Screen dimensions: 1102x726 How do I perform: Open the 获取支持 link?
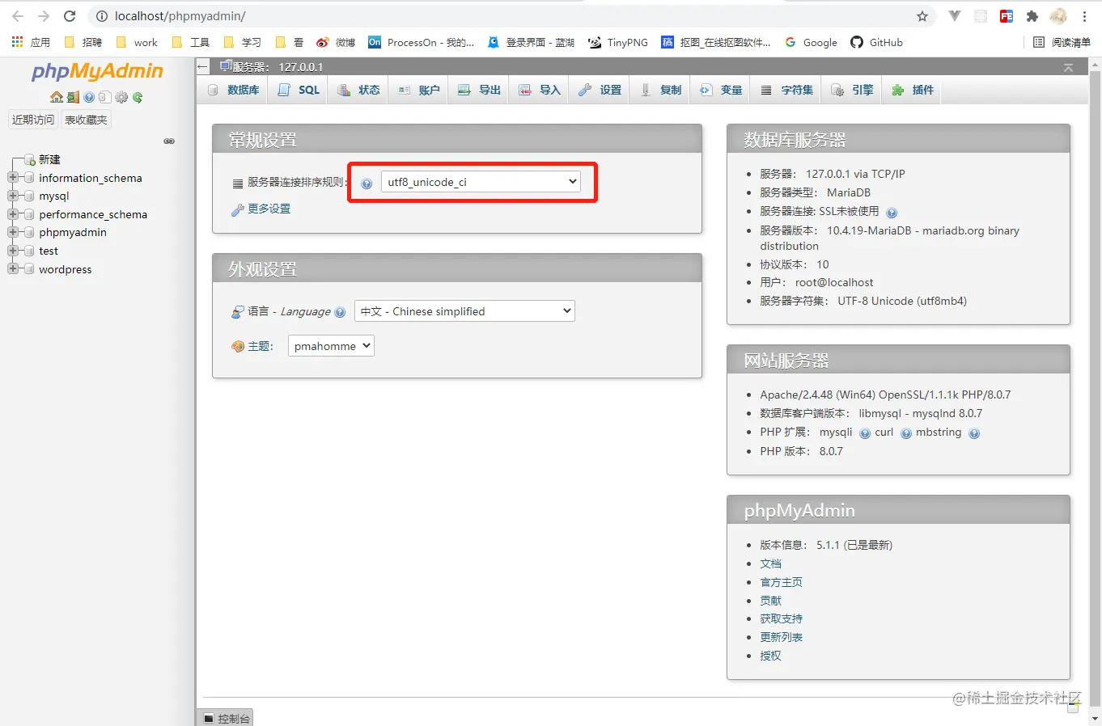[781, 618]
